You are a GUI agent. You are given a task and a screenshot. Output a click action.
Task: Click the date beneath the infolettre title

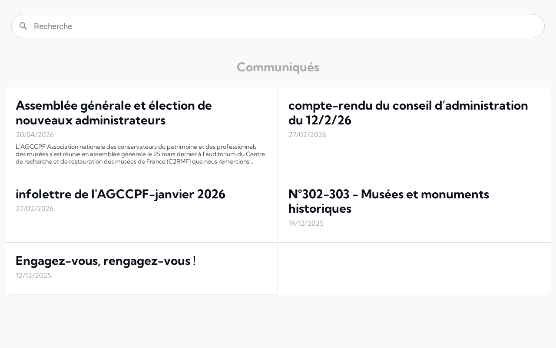coord(35,208)
